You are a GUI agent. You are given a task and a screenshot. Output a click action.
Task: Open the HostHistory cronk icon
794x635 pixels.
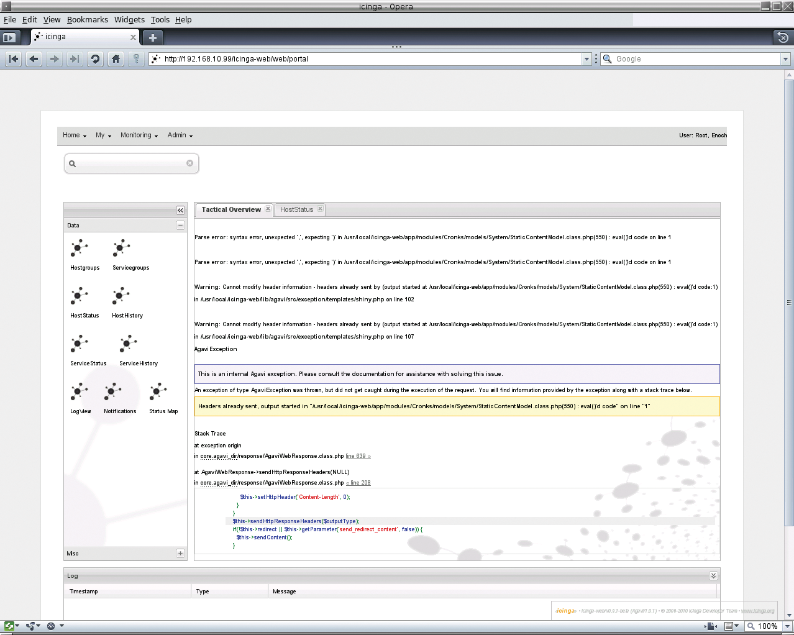coord(121,296)
